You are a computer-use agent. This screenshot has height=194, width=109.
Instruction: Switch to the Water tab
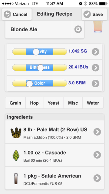[x=93, y=103]
